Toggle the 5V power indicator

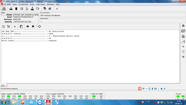click(178, 96)
